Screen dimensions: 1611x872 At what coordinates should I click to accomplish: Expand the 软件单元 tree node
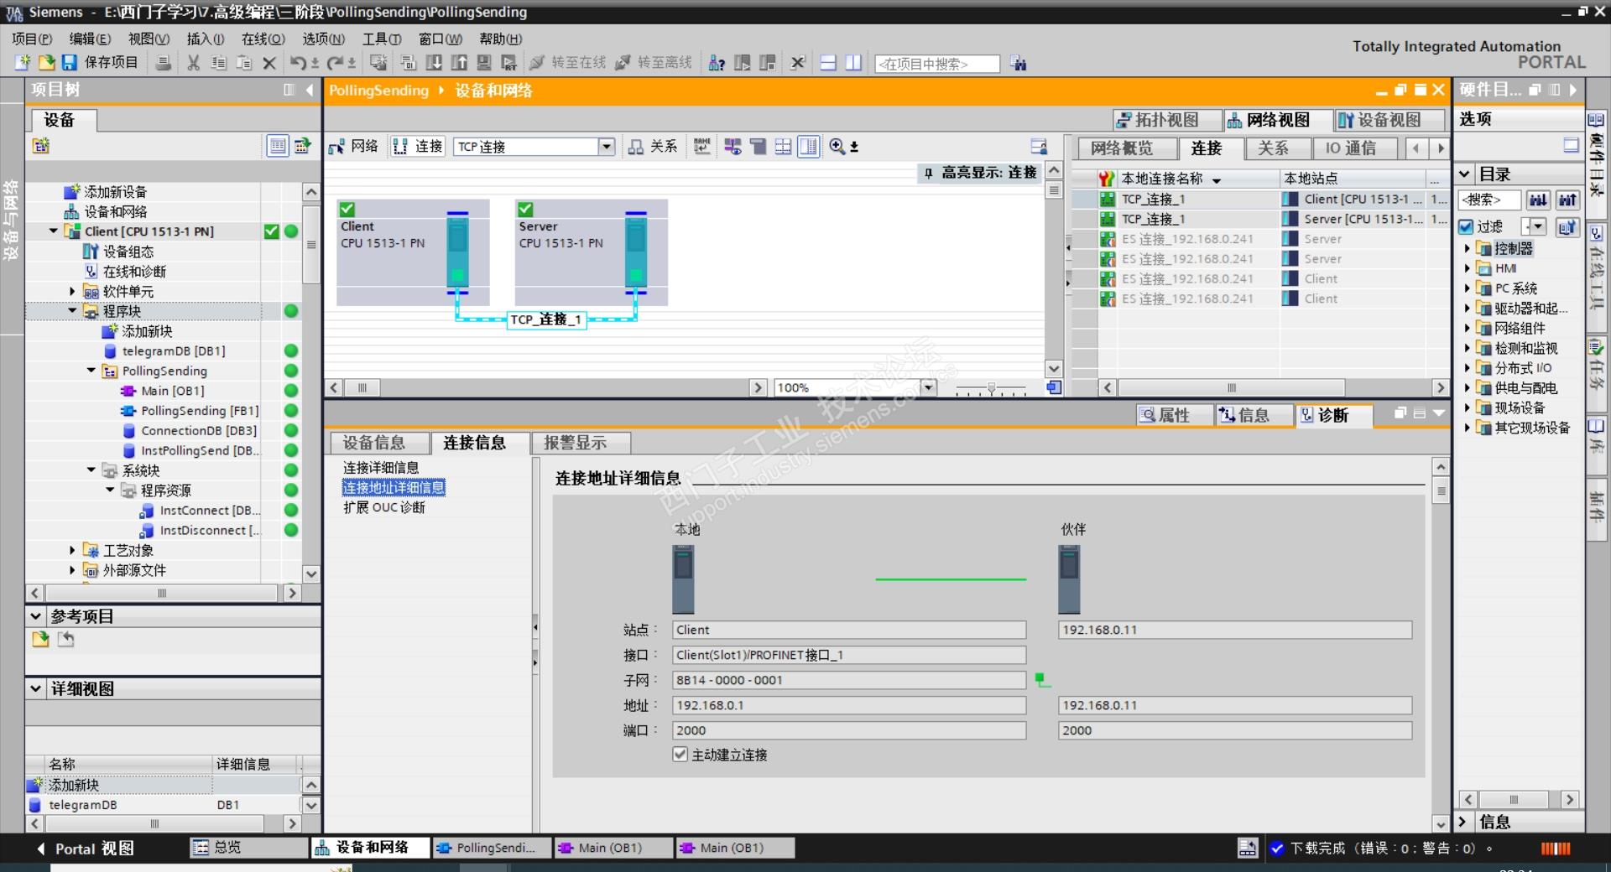click(x=72, y=291)
